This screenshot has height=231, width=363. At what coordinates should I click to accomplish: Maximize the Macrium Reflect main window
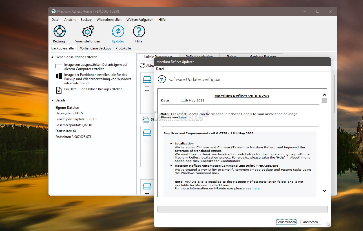(318, 11)
